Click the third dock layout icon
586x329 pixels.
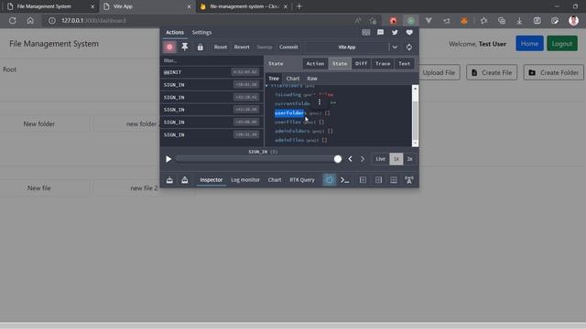(x=394, y=180)
